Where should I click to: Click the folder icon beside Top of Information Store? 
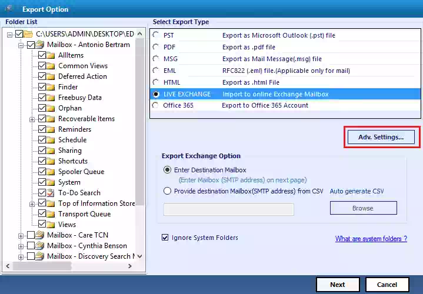coord(51,203)
